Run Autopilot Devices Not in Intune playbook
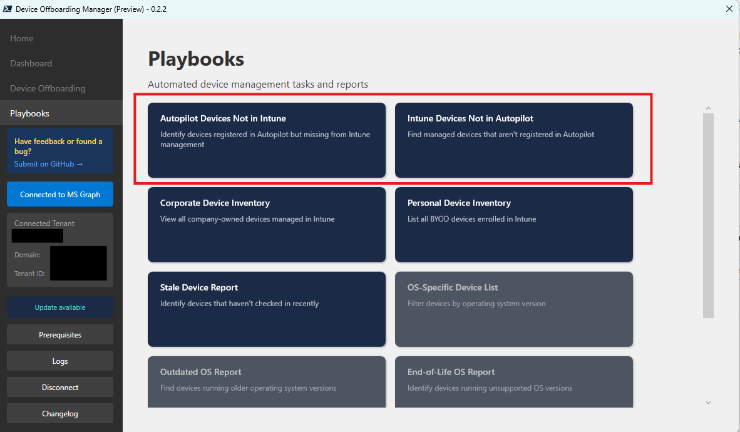Image resolution: width=740 pixels, height=432 pixels. pyautogui.click(x=266, y=140)
